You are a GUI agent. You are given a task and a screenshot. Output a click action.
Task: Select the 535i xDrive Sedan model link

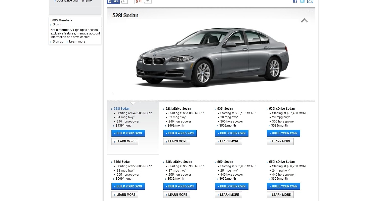point(282,109)
